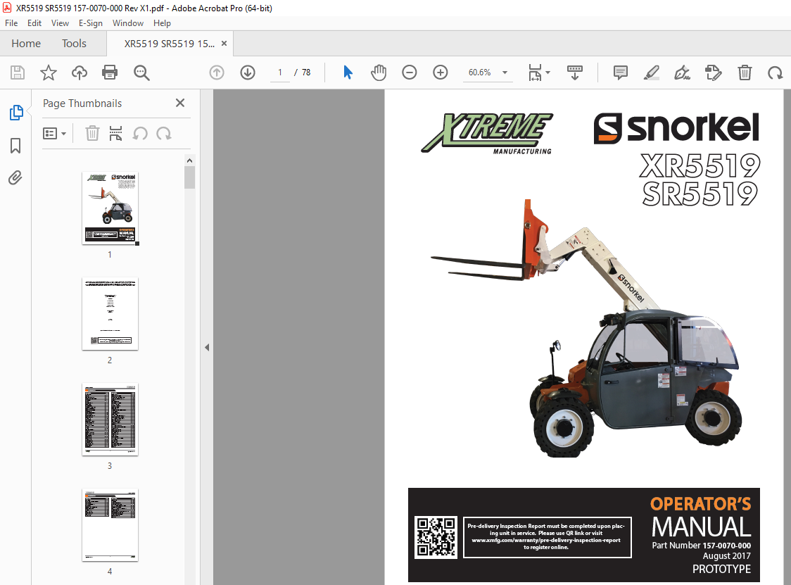
Task: Delete page using toolbar trash icon
Action: (x=745, y=73)
